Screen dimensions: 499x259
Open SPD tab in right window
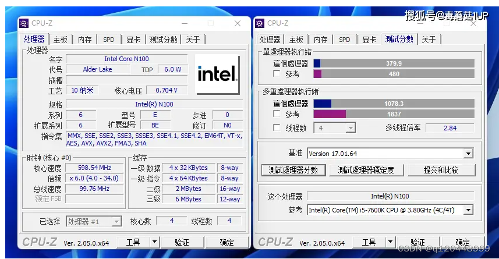(x=345, y=40)
